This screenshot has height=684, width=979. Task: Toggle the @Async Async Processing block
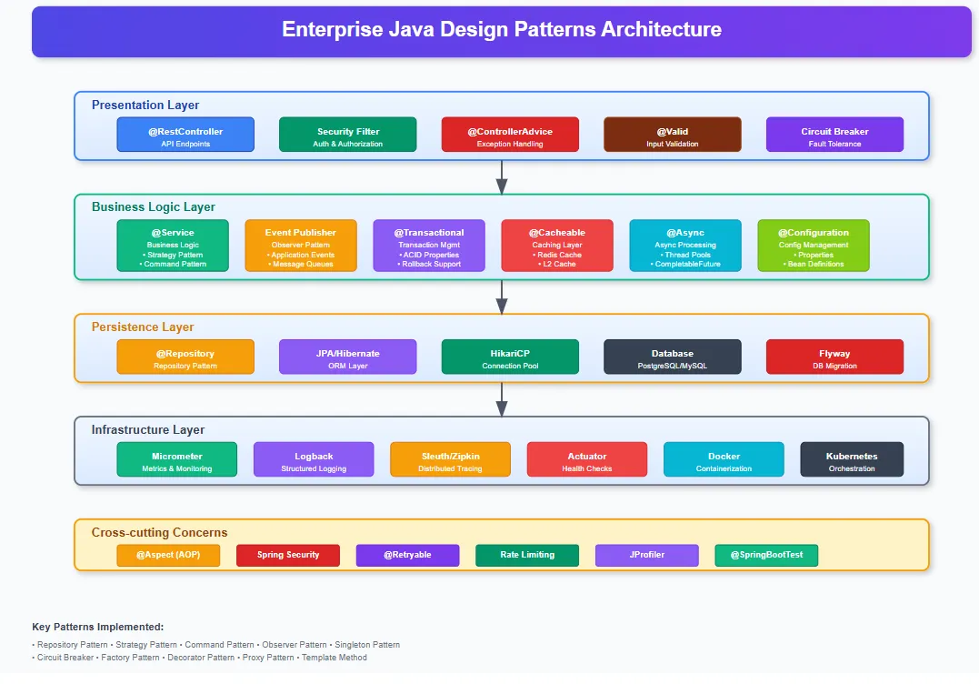point(685,246)
